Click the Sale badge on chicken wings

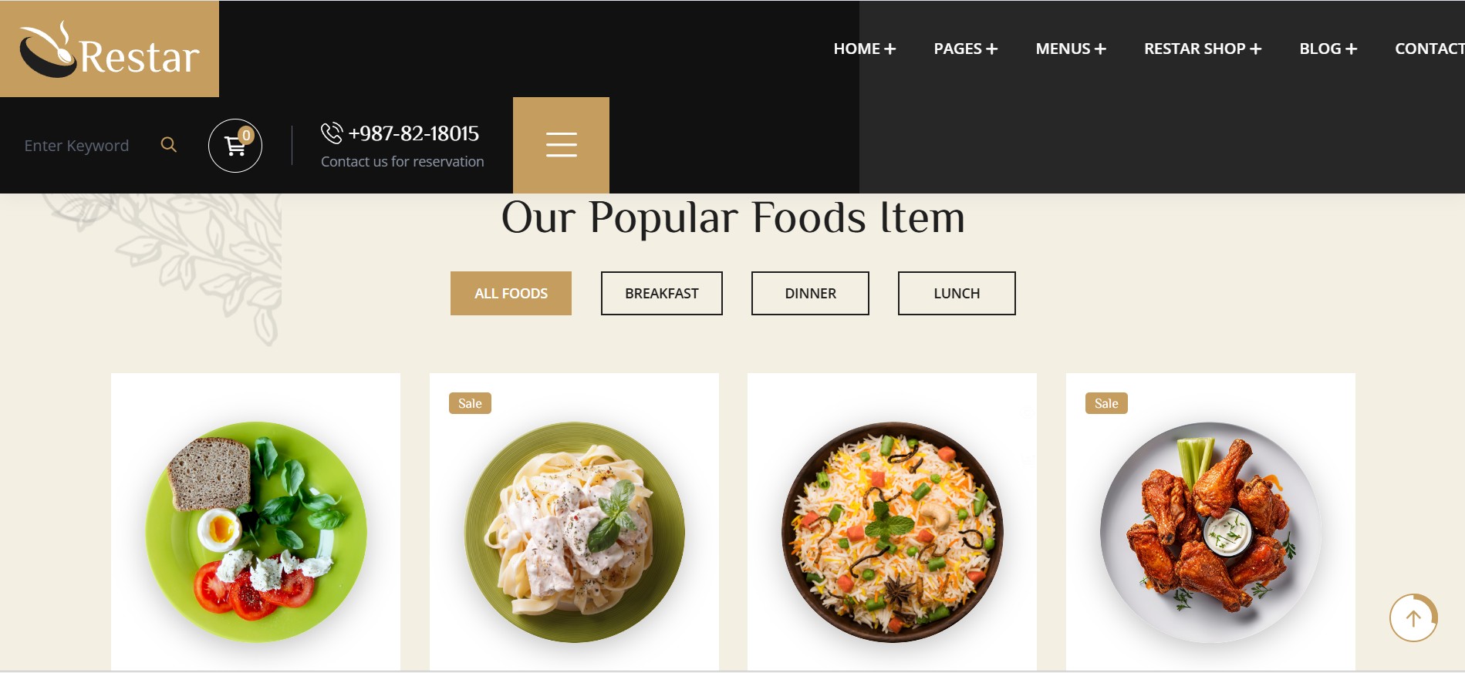(1106, 403)
